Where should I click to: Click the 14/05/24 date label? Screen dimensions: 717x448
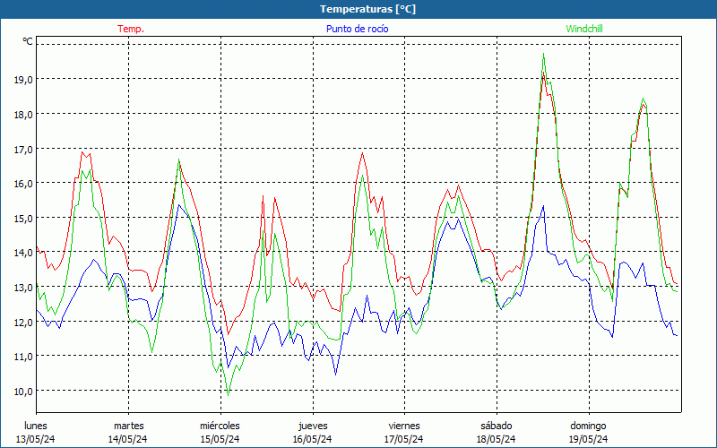(x=127, y=439)
